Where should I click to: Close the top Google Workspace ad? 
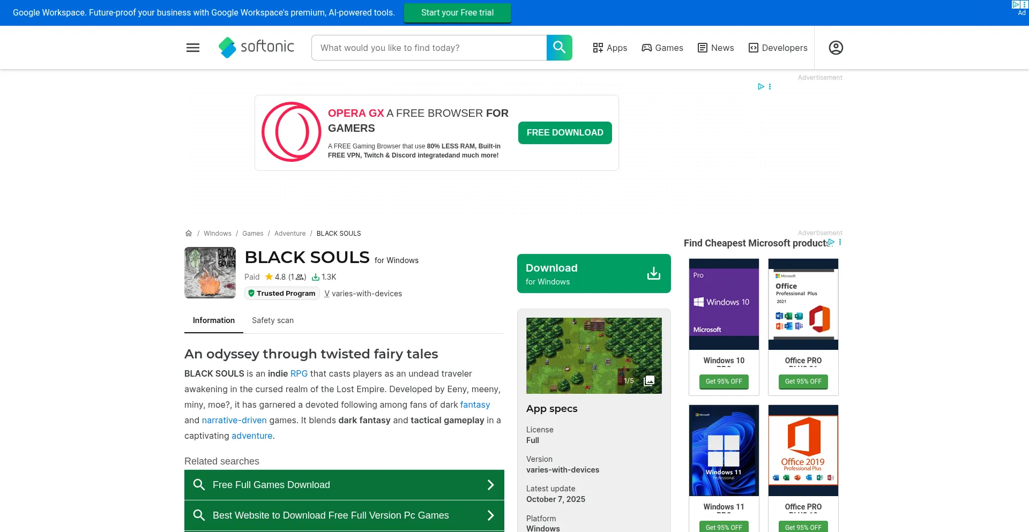[1025, 4]
